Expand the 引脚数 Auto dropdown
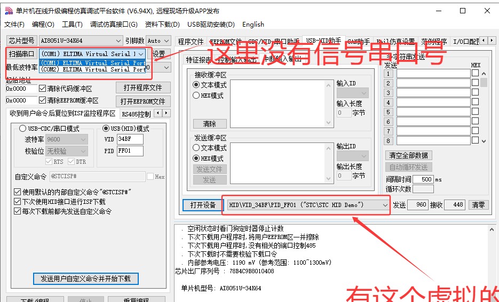Screen dimensions: 499x302 tap(167, 41)
